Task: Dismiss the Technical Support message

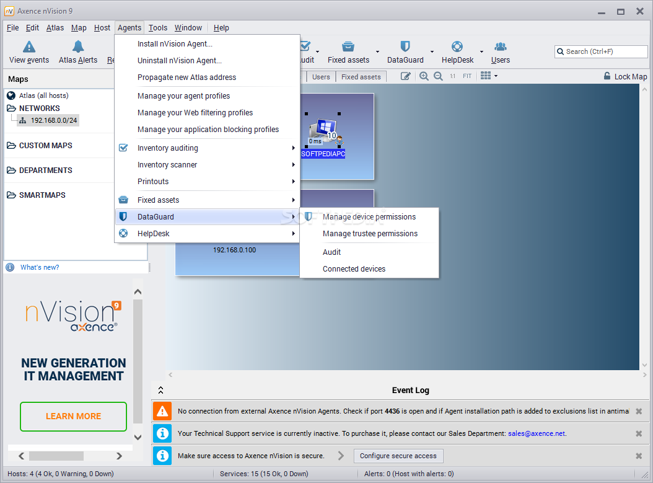Action: [638, 434]
